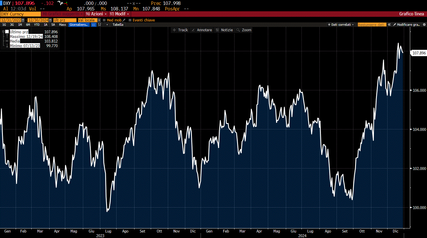Click the Massimo high marker legend icon
The image size is (427, 238).
click(7, 36)
